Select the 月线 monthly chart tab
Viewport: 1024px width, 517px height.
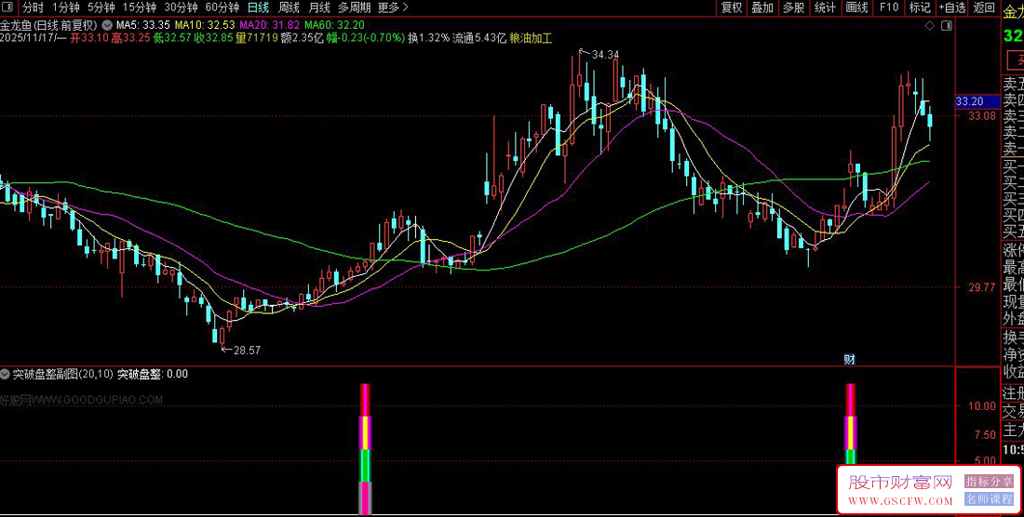pos(318,7)
